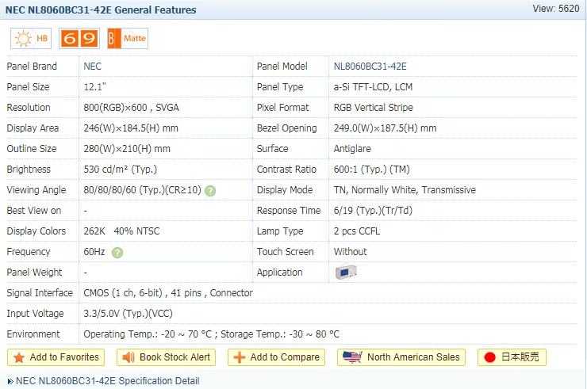The width and height of the screenshot is (587, 389).
Task: Open the 日本販売 label
Action: pyautogui.click(x=520, y=357)
